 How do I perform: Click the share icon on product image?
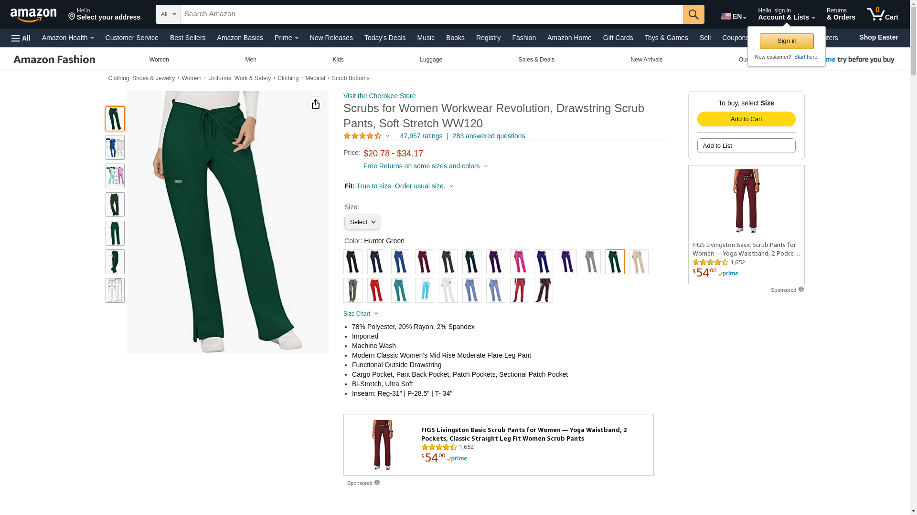pyautogui.click(x=316, y=104)
